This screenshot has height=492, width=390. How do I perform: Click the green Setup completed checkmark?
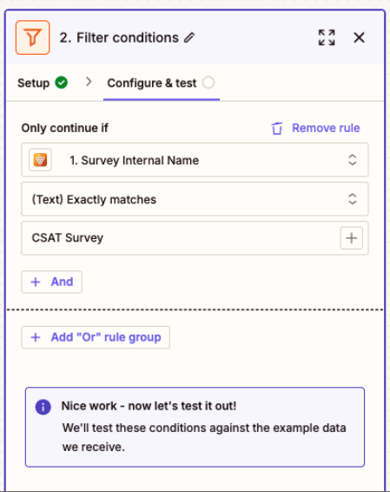(61, 83)
